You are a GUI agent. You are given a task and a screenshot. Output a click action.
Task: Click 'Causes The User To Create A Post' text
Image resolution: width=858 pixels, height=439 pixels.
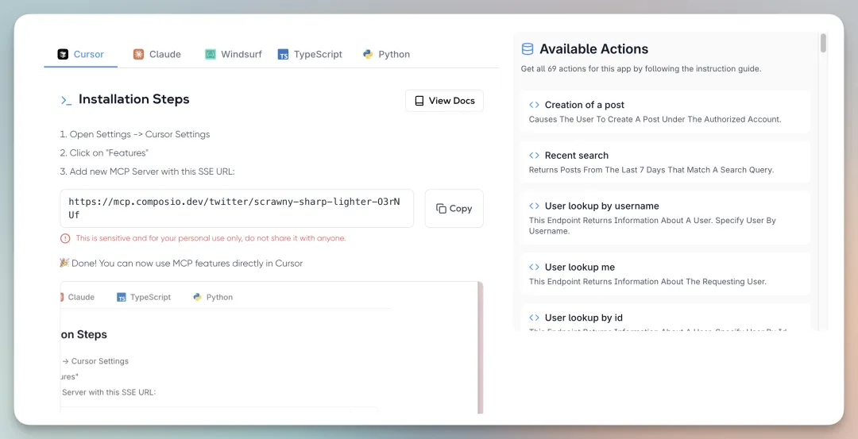(x=655, y=119)
